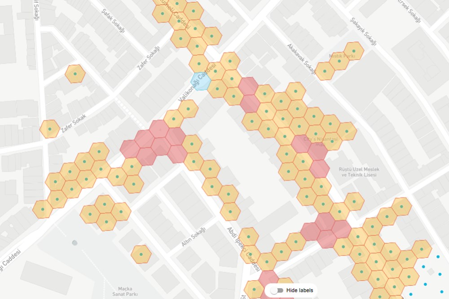Viewport: 449px width, 299px height.
Task: Toggle the Hide labels switch
Action: pos(280,290)
